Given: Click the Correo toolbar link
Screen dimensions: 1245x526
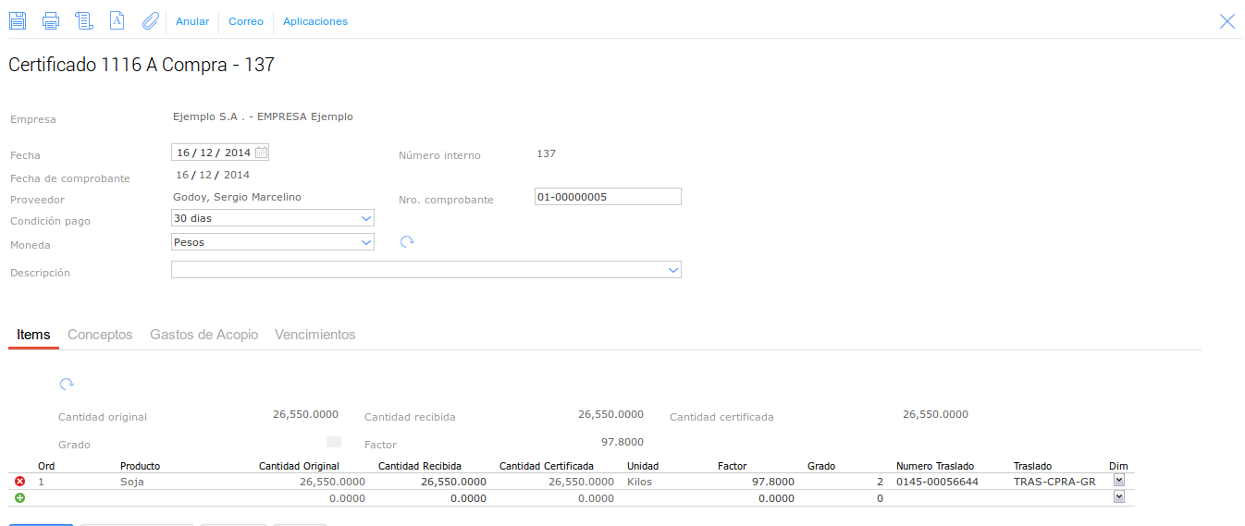Looking at the screenshot, I should (246, 21).
